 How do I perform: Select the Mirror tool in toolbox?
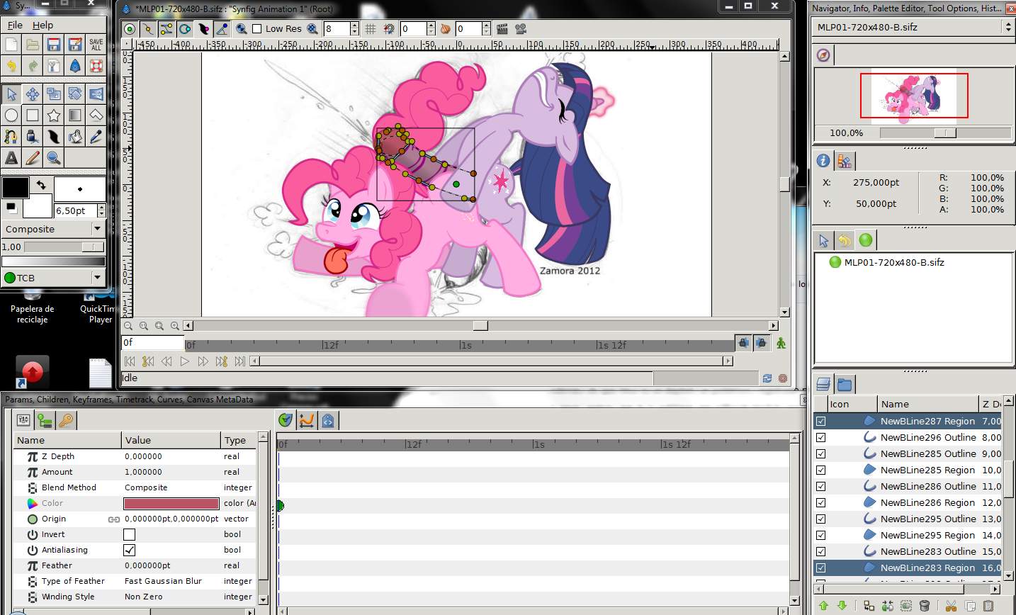[96, 94]
